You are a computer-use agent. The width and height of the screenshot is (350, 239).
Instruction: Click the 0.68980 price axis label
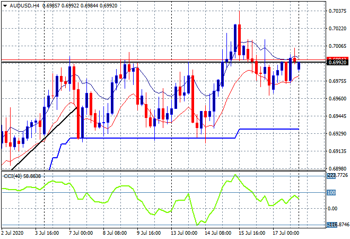pyautogui.click(x=337, y=168)
